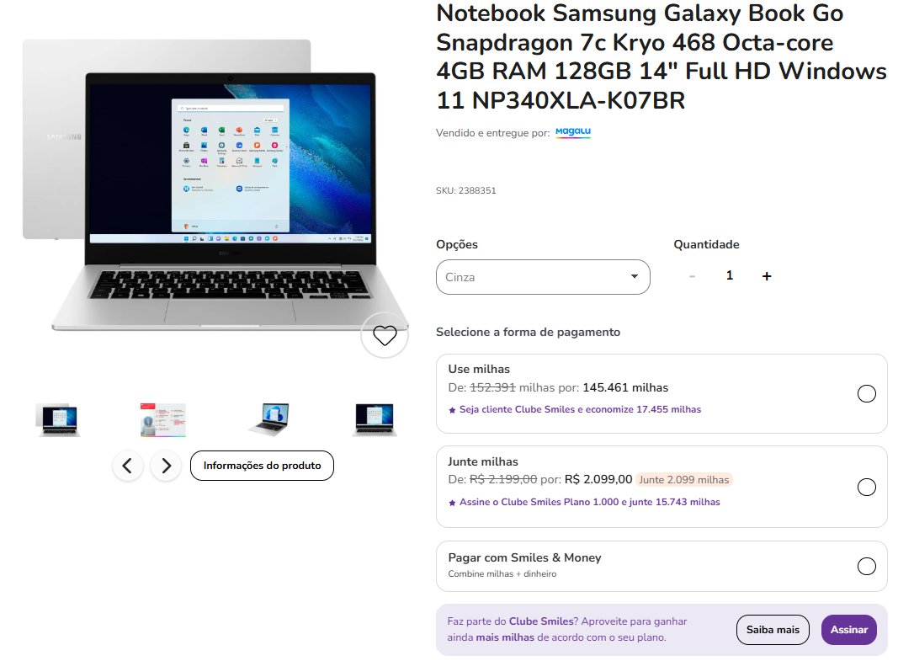This screenshot has height=661, width=898.
Task: Select the red infographic thumbnail image
Action: (163, 420)
